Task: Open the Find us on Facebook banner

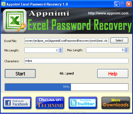Action: (17, 103)
